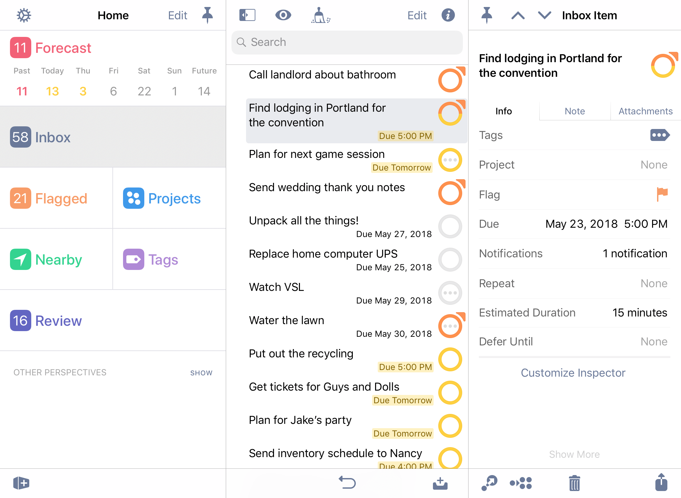Open the Repeat setting
The height and width of the screenshot is (498, 681).
coord(574,284)
